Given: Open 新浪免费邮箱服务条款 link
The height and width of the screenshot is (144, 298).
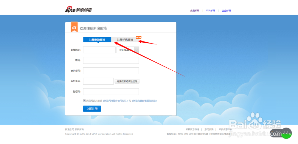Looking at the screenshot, I should point(144,101).
